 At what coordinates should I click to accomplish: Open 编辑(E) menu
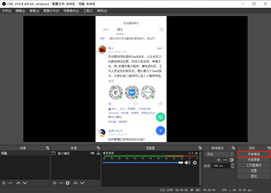click(x=20, y=11)
